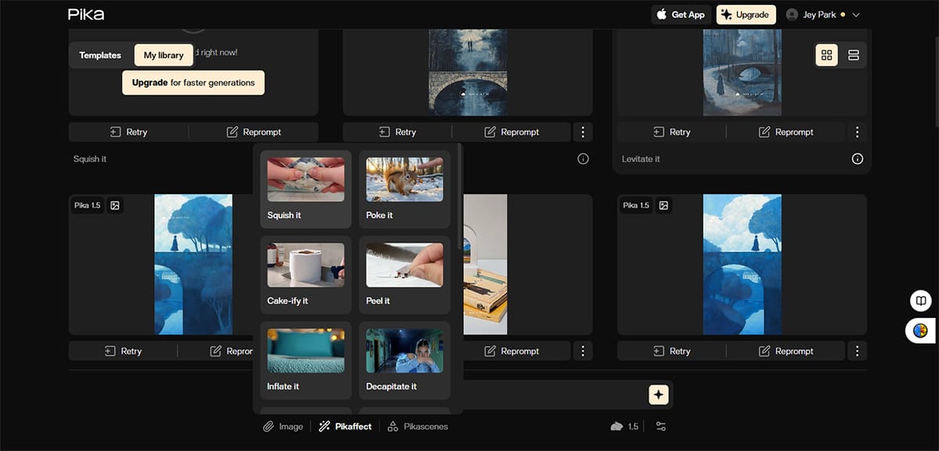The width and height of the screenshot is (939, 451).
Task: Click the image icon on bottom-left video
Action: pyautogui.click(x=115, y=205)
